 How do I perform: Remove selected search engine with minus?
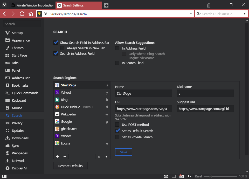pyautogui.click(x=65, y=156)
